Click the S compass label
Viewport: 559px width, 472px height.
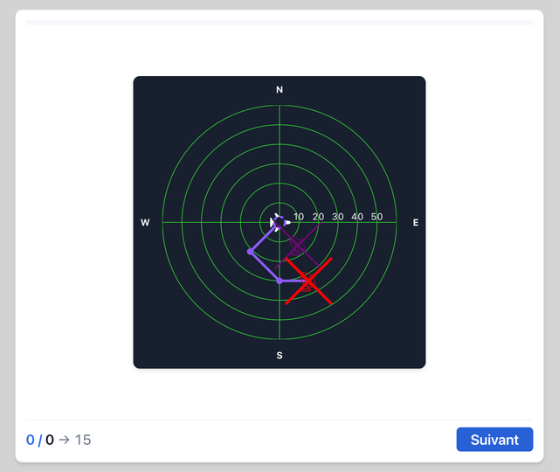click(x=279, y=356)
